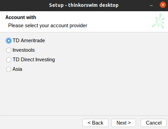Minimize the Setup window

(x=151, y=5)
